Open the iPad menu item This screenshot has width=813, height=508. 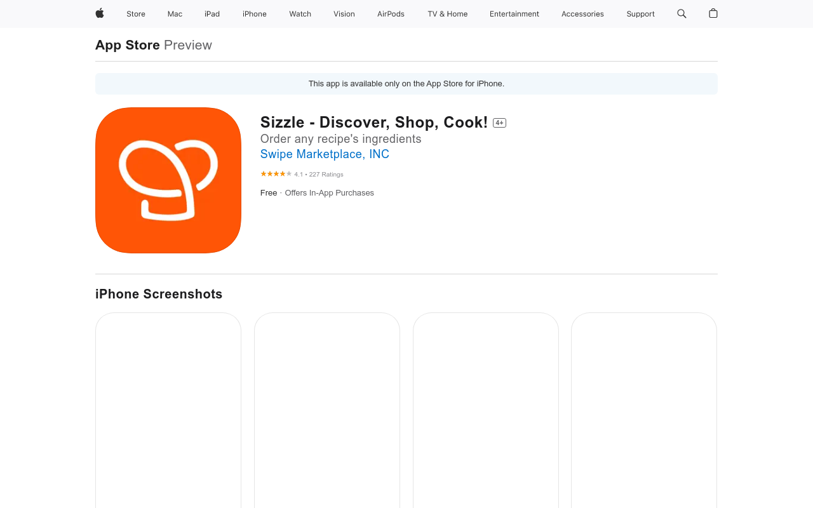pyautogui.click(x=212, y=14)
